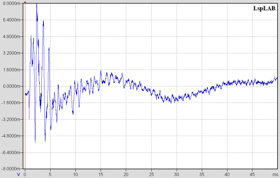Click the 20 time axis label
The width and height of the screenshot is (280, 178).
[126, 174]
